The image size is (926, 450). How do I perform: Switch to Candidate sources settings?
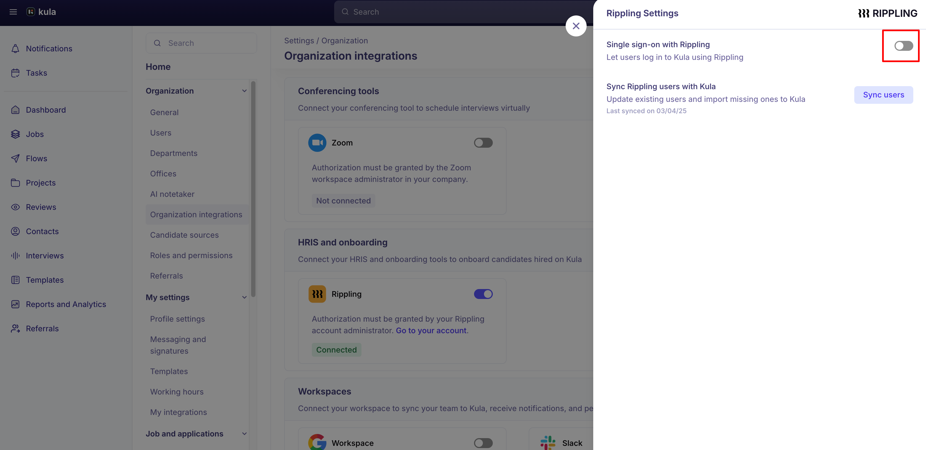click(184, 235)
